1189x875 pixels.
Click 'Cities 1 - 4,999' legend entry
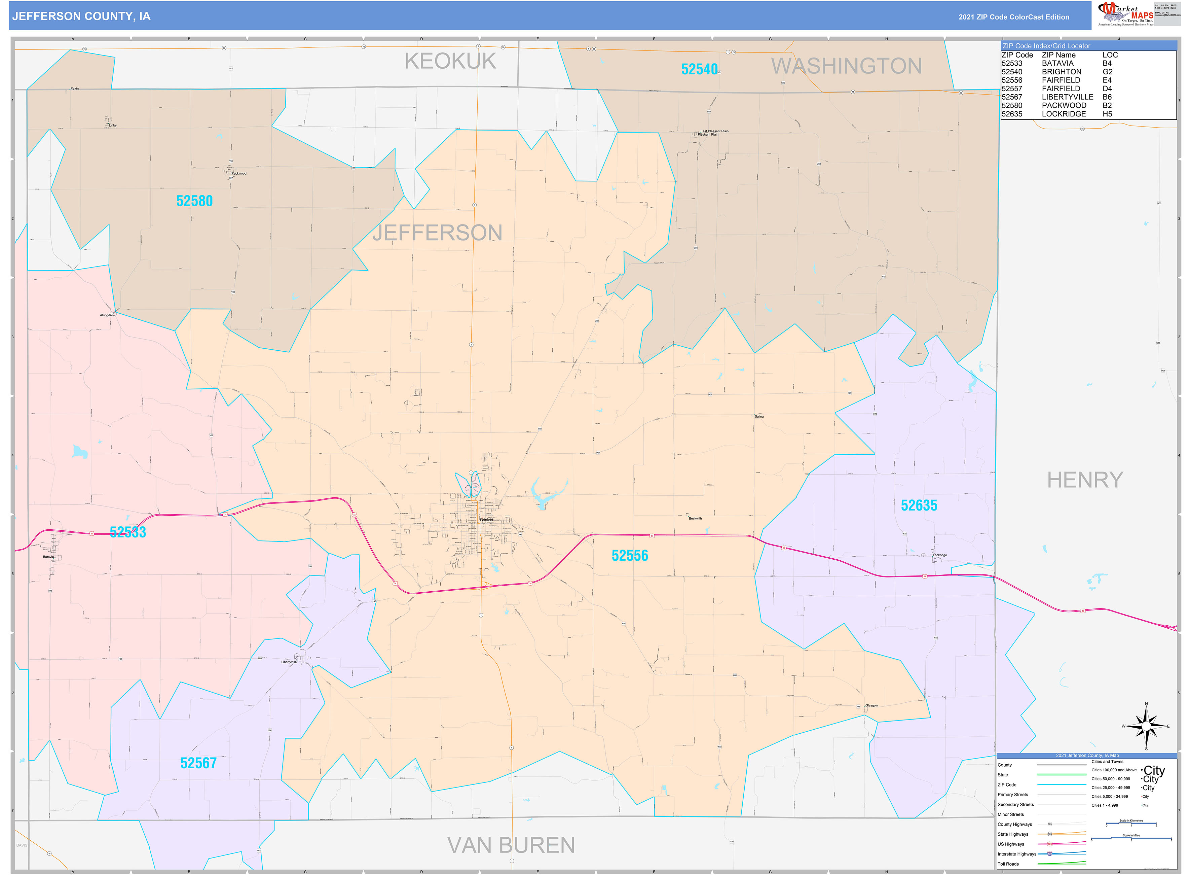click(1105, 805)
